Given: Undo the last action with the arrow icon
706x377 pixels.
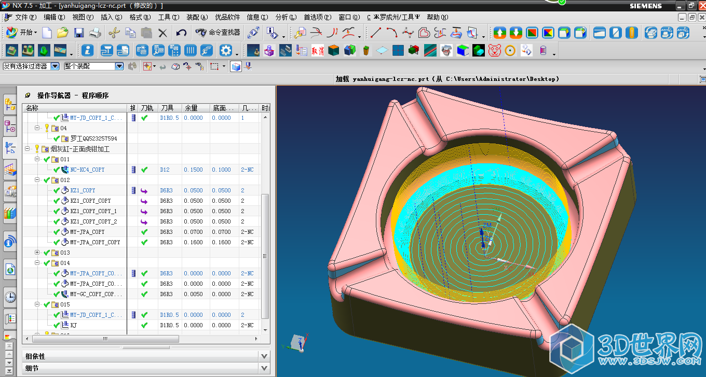Looking at the screenshot, I should 181,33.
